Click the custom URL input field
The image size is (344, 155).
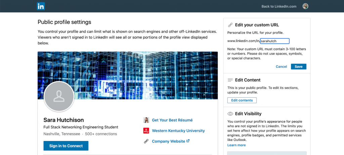[275, 41]
